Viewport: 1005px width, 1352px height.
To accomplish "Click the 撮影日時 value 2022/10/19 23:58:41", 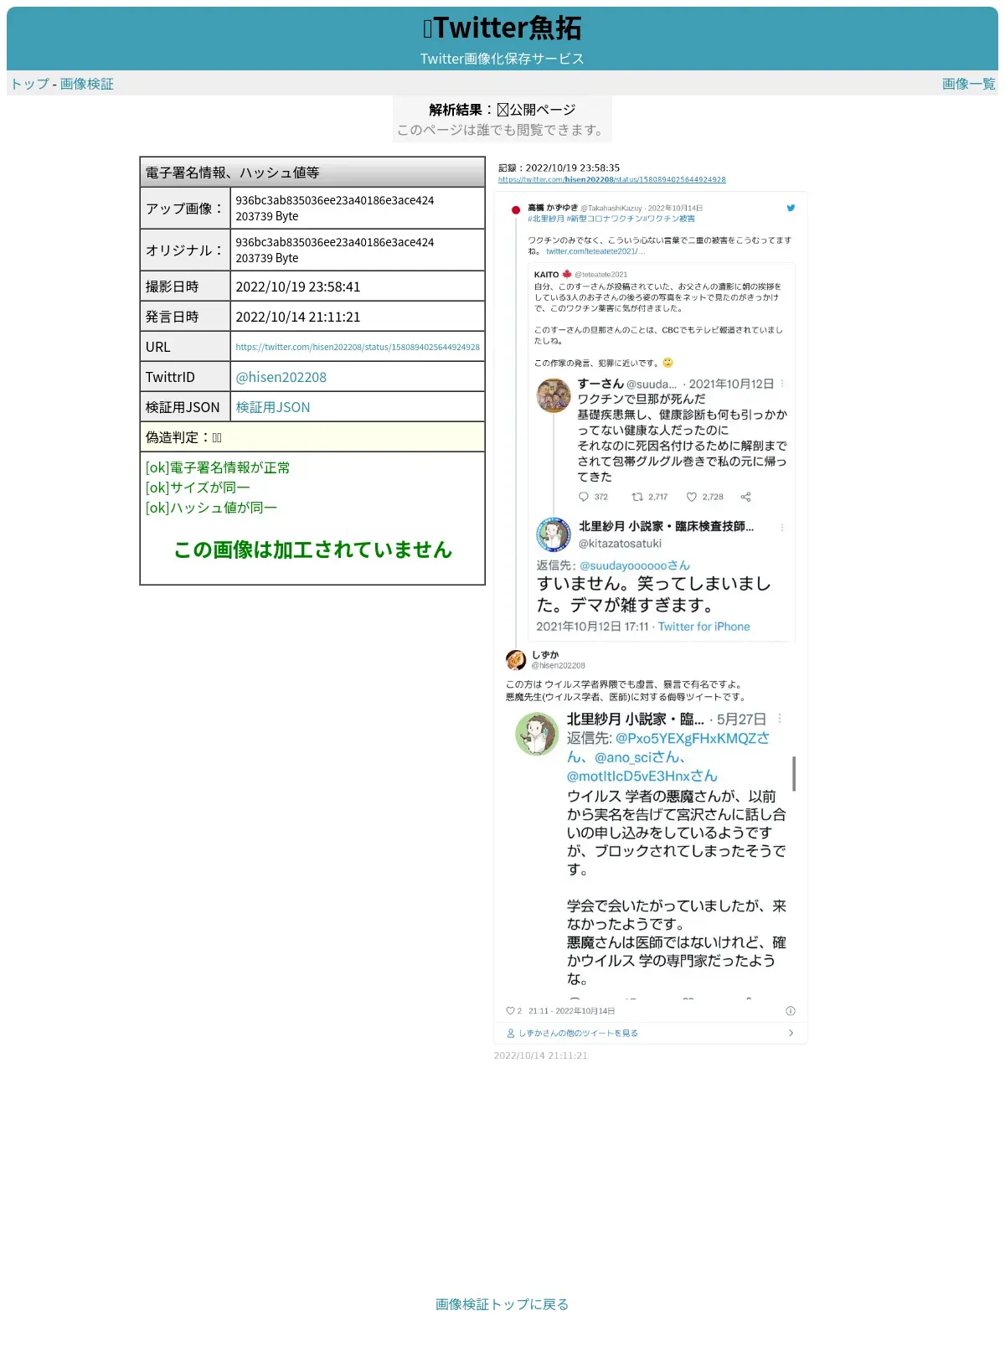I will pyautogui.click(x=298, y=286).
